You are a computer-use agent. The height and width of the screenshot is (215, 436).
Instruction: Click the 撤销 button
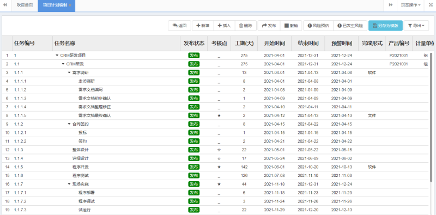coord(291,26)
